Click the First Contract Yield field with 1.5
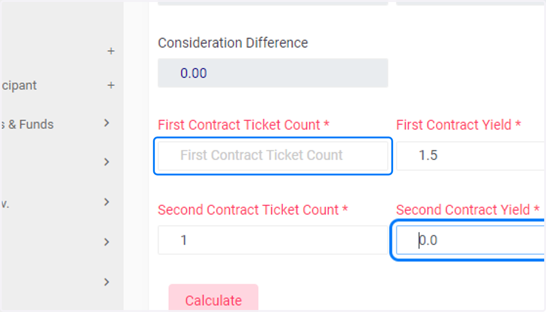The image size is (546, 312). tap(471, 156)
